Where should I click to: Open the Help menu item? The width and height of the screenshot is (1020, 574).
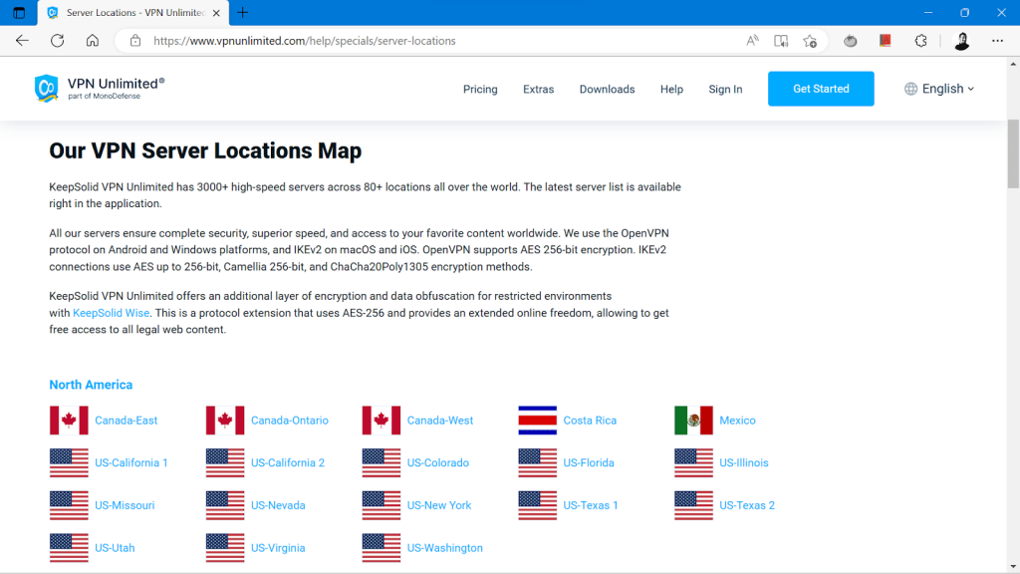(x=671, y=89)
